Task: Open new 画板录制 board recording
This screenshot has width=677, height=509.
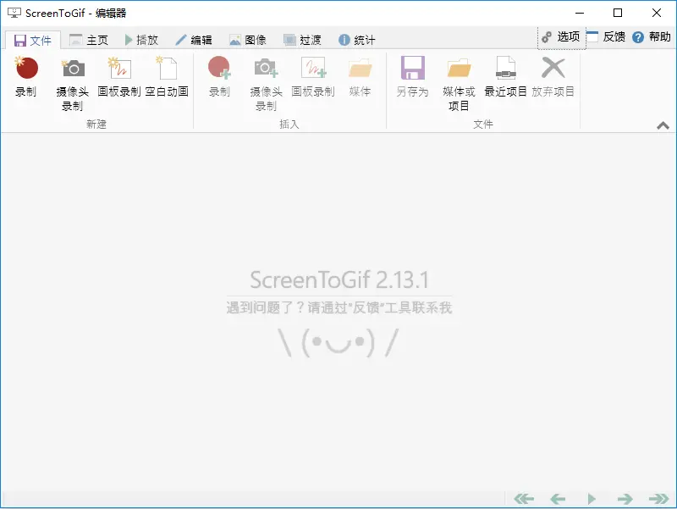Action: point(119,69)
